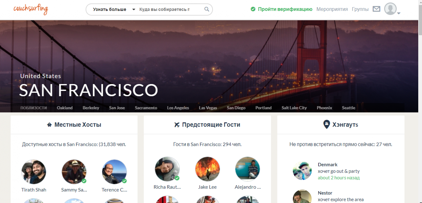Image resolution: width=422 pixels, height=203 pixels.
Task: Open Jake Lee's profile photo
Action: click(x=207, y=169)
